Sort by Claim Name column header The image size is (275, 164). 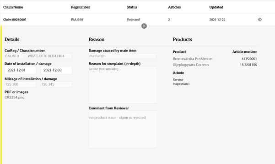[x=13, y=7]
